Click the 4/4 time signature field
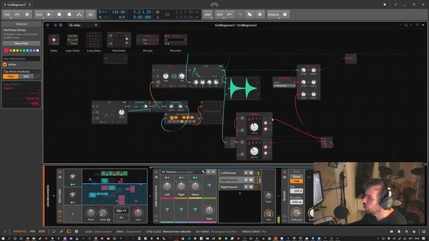The width and height of the screenshot is (429, 241). point(122,17)
